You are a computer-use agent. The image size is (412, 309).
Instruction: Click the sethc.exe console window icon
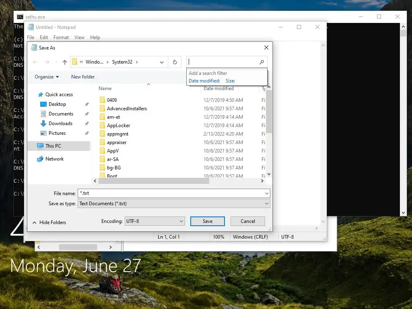tap(20, 17)
